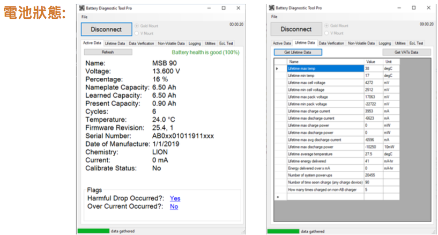Viewport: 438px width, 235px height.
Task: Click Get Lifetime Data button
Action: pyautogui.click(x=298, y=52)
